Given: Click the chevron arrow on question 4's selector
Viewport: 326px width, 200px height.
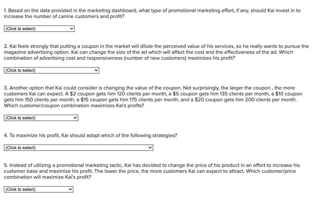Looking at the screenshot, I should coord(149,148).
